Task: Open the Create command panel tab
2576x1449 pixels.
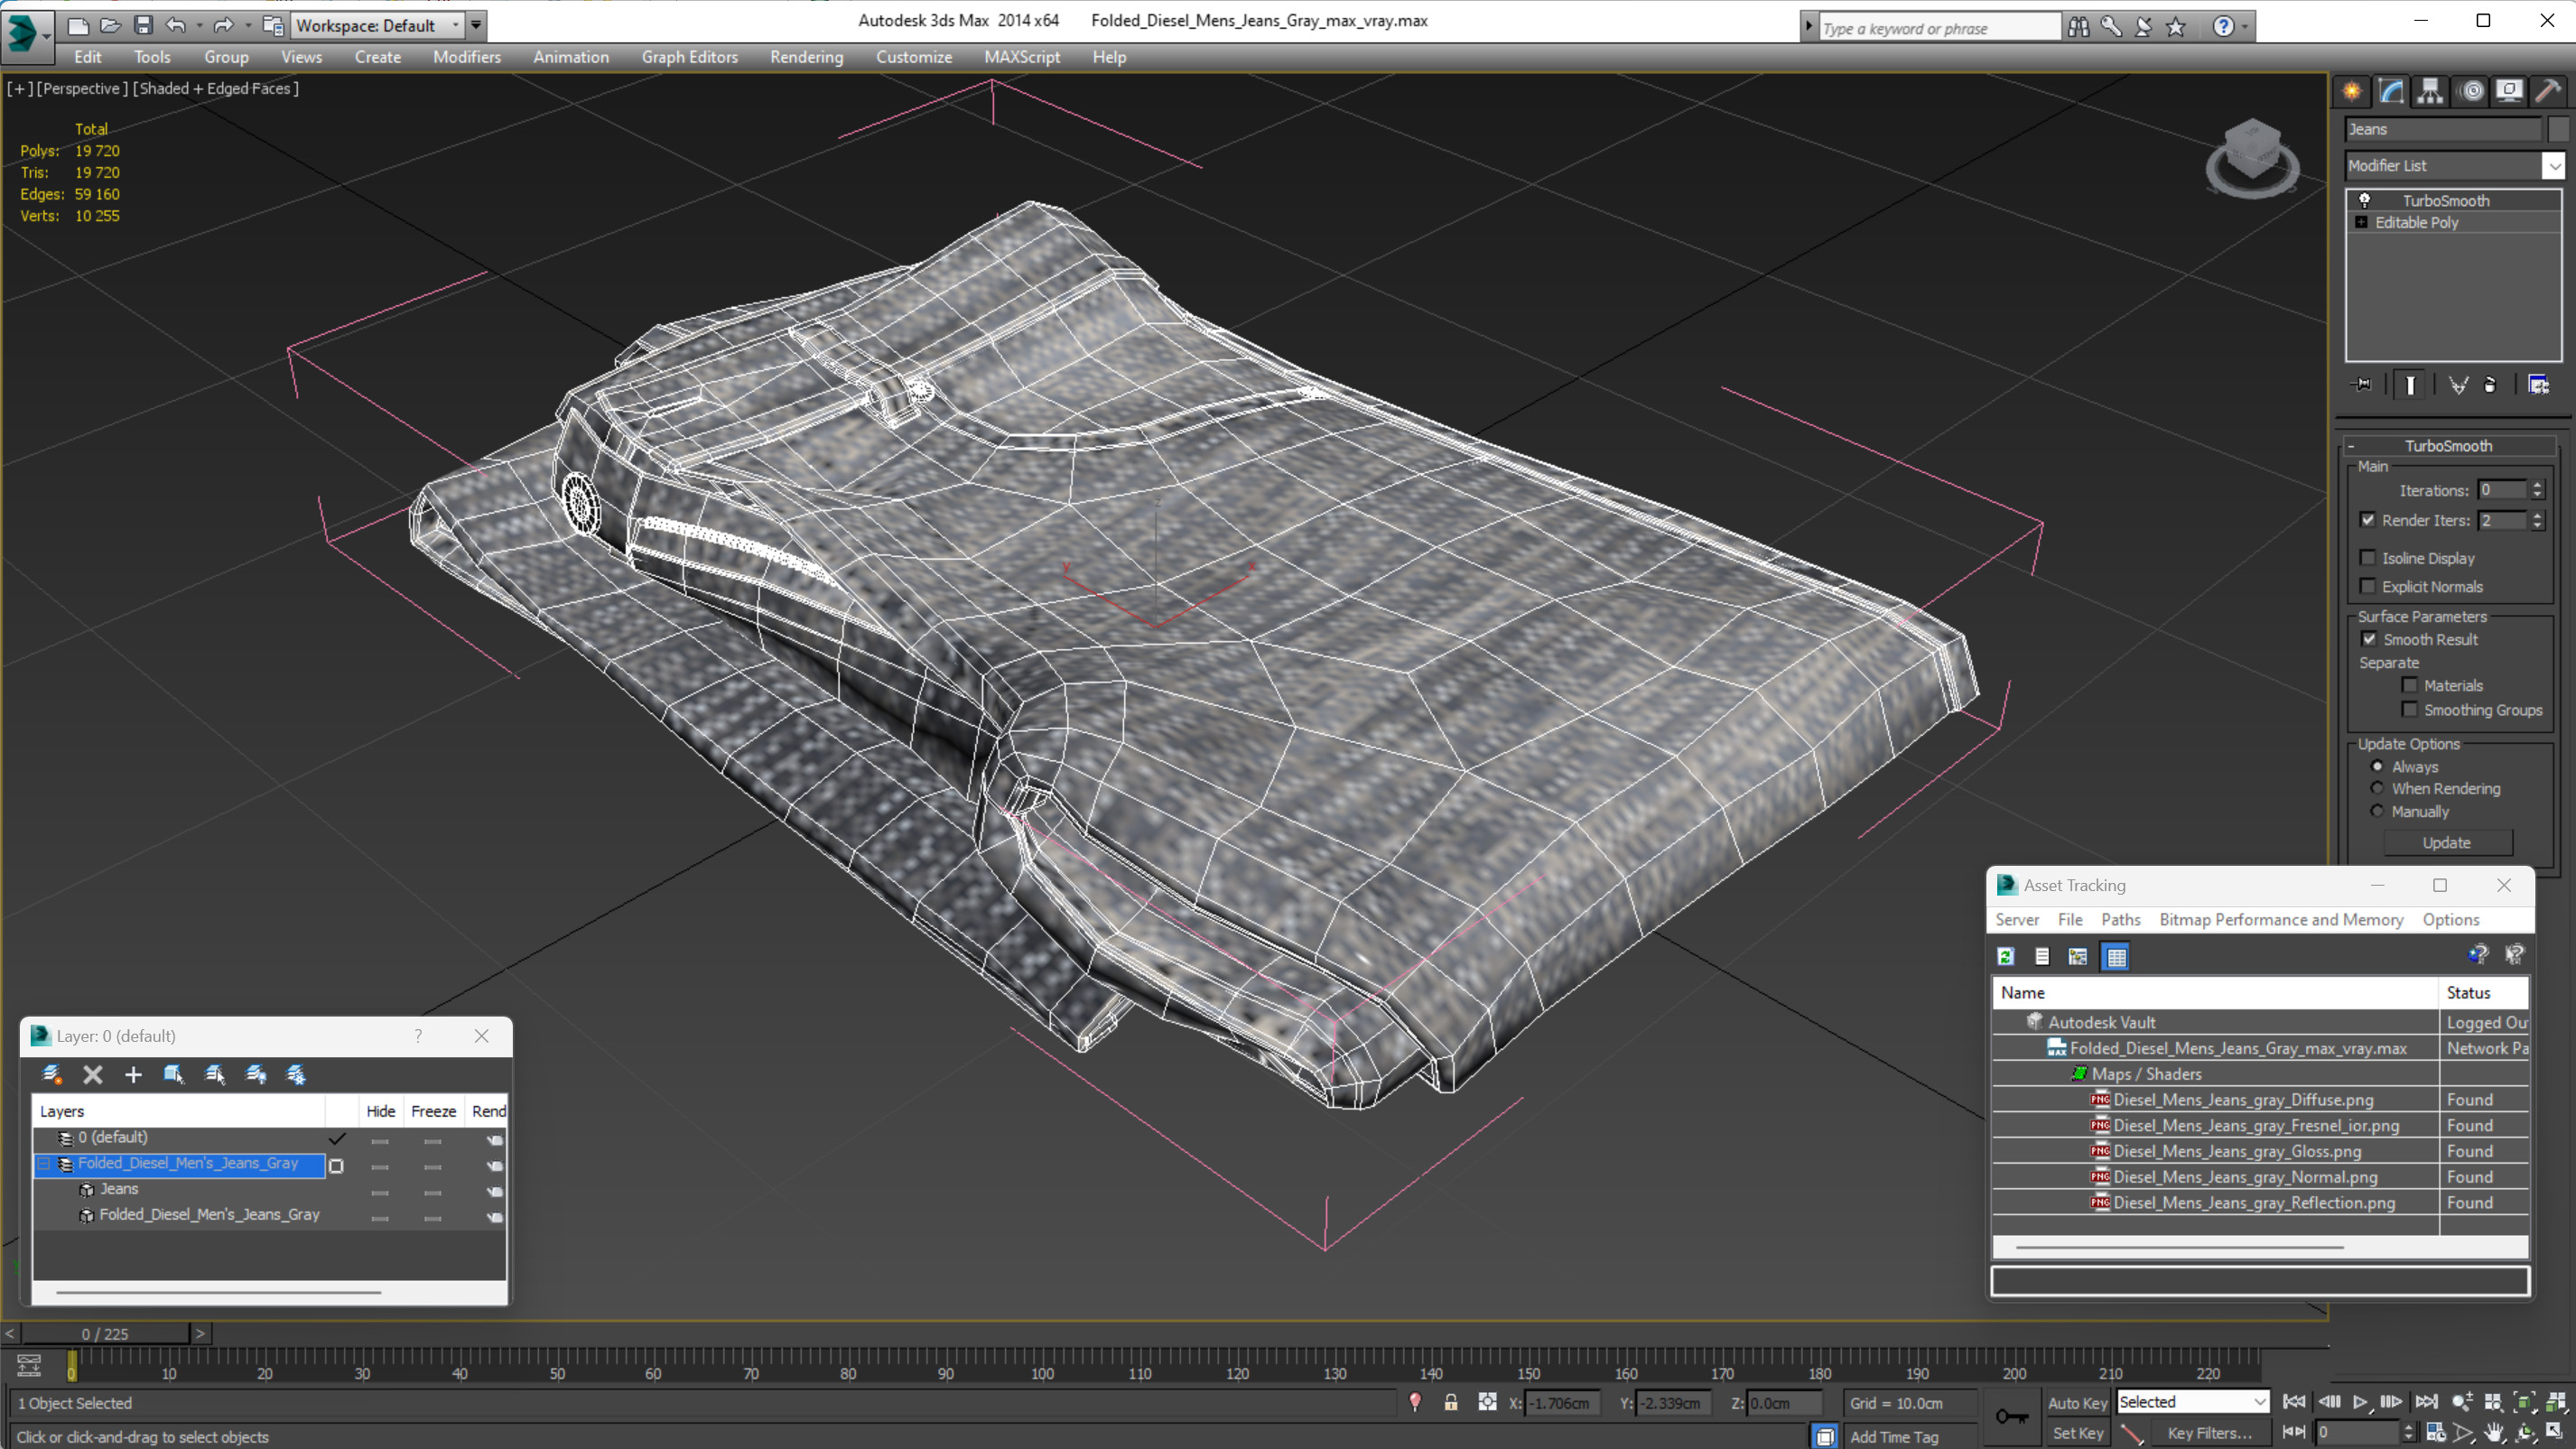Action: pyautogui.click(x=2351, y=91)
